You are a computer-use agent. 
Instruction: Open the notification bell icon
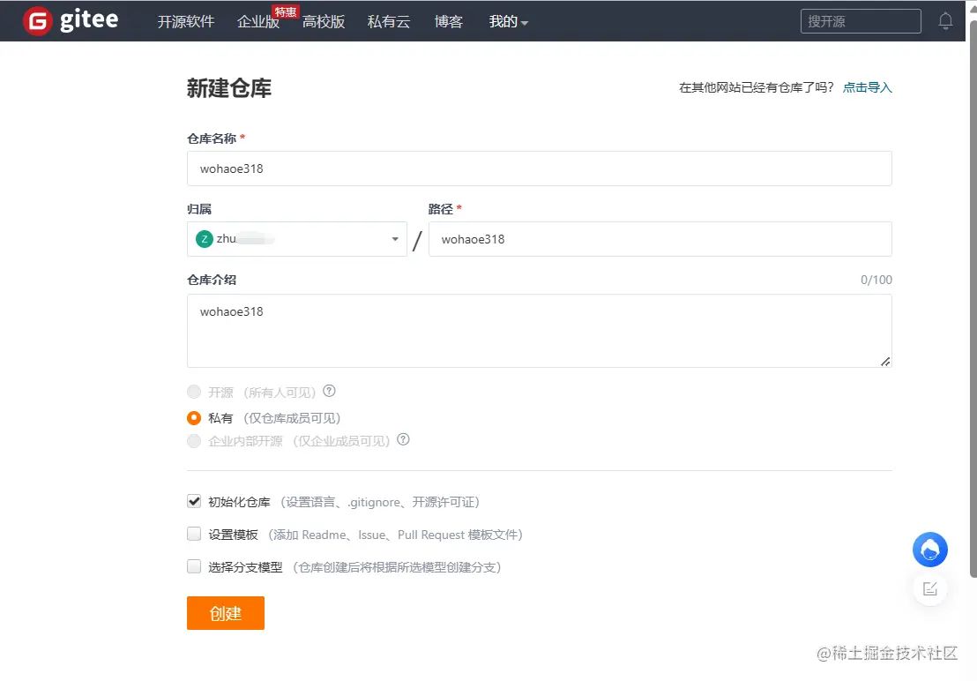coord(945,21)
